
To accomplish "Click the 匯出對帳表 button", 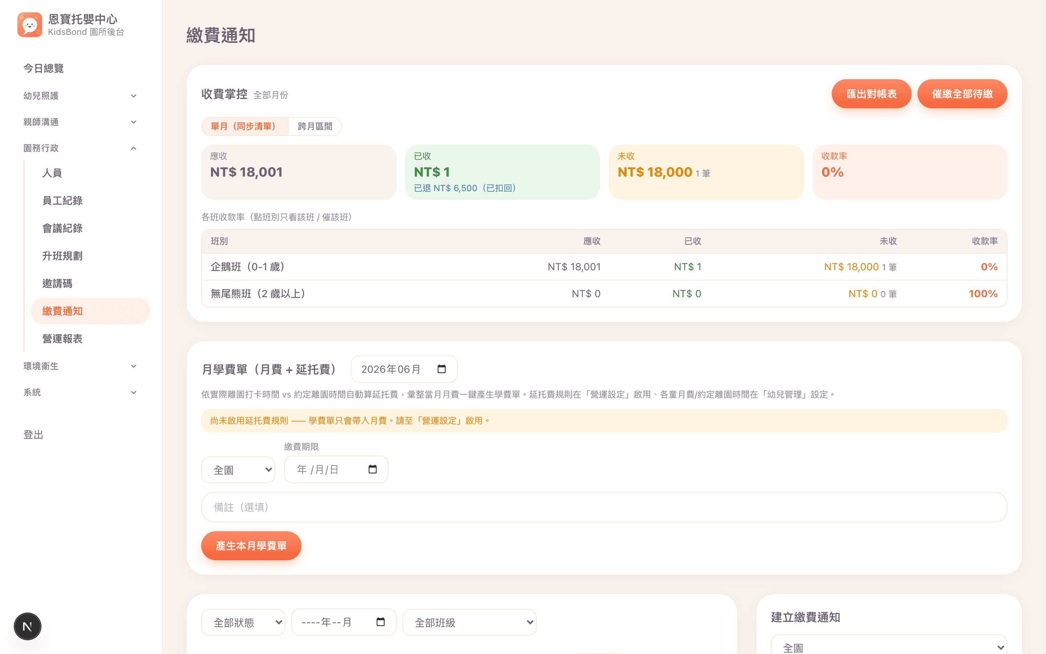I will (871, 94).
